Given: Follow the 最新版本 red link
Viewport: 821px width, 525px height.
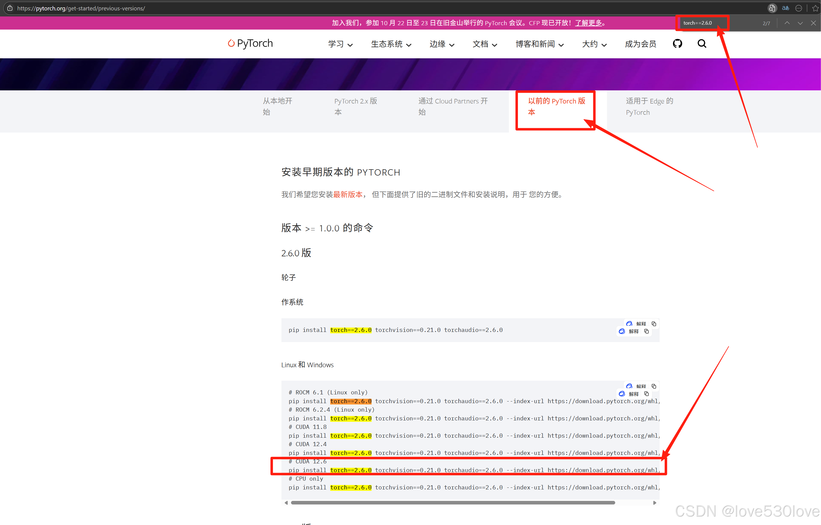Looking at the screenshot, I should click(x=347, y=194).
